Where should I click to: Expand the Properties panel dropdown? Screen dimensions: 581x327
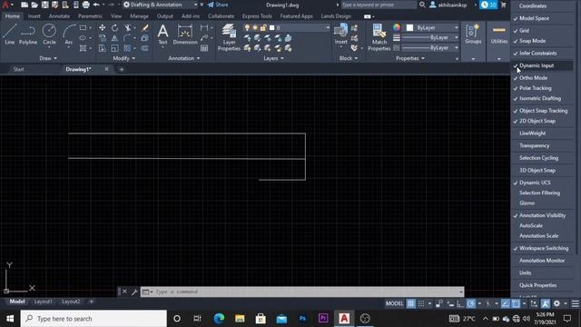[410, 58]
